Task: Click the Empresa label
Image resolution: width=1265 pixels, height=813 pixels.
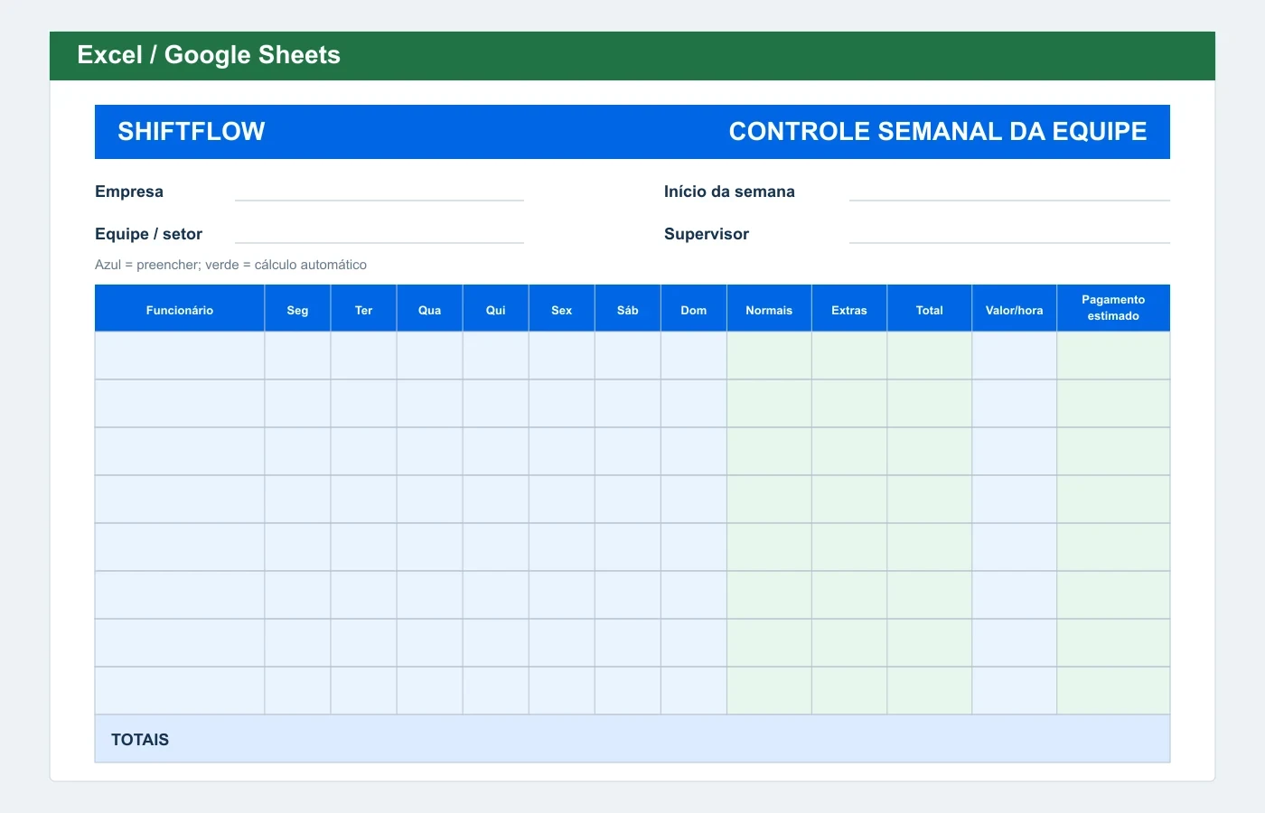Action: 129,192
